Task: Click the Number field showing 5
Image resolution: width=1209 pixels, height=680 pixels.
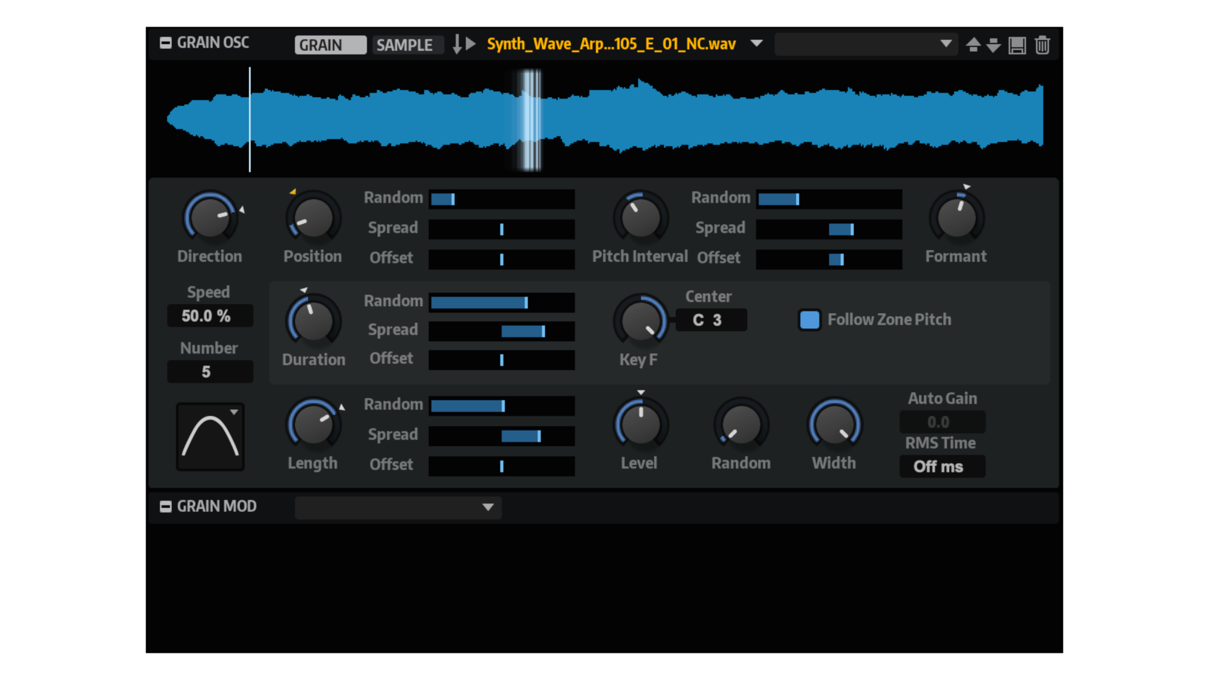Action: coord(210,371)
